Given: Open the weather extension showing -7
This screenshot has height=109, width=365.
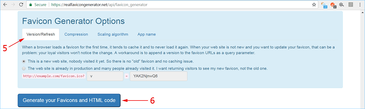Looking at the screenshot, I should click(324, 5).
